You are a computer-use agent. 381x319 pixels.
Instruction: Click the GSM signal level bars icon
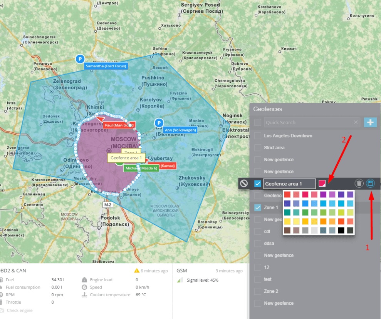click(x=180, y=280)
